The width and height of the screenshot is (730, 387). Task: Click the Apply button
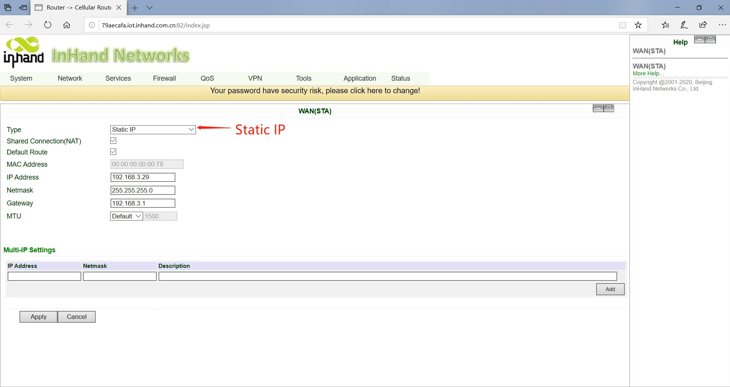[39, 317]
